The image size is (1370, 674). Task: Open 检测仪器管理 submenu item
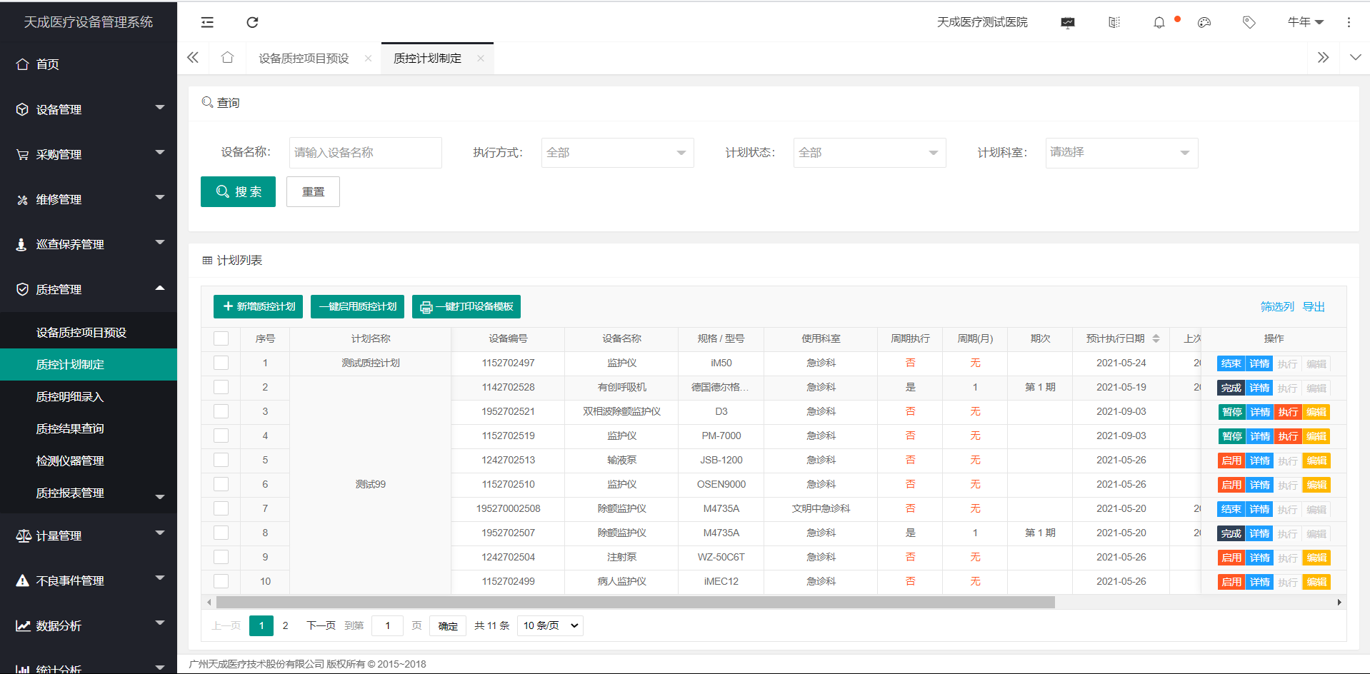89,461
